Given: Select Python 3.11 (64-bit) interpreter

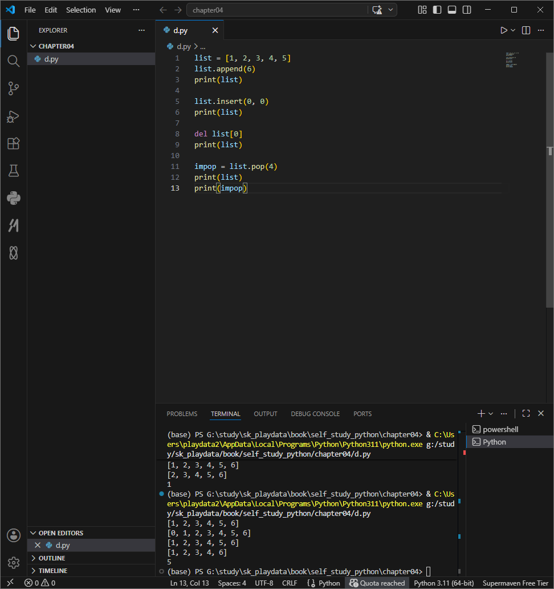Looking at the screenshot, I should (x=444, y=583).
